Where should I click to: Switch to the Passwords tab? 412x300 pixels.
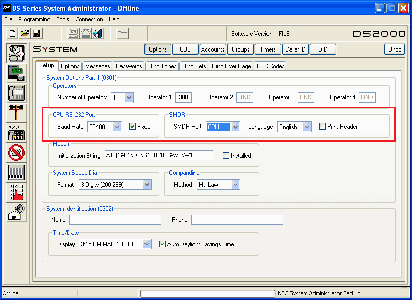[x=129, y=66]
